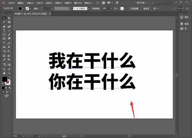192x138 pixels.
Task: Expand opacity slider arrow
Action: point(111,8)
